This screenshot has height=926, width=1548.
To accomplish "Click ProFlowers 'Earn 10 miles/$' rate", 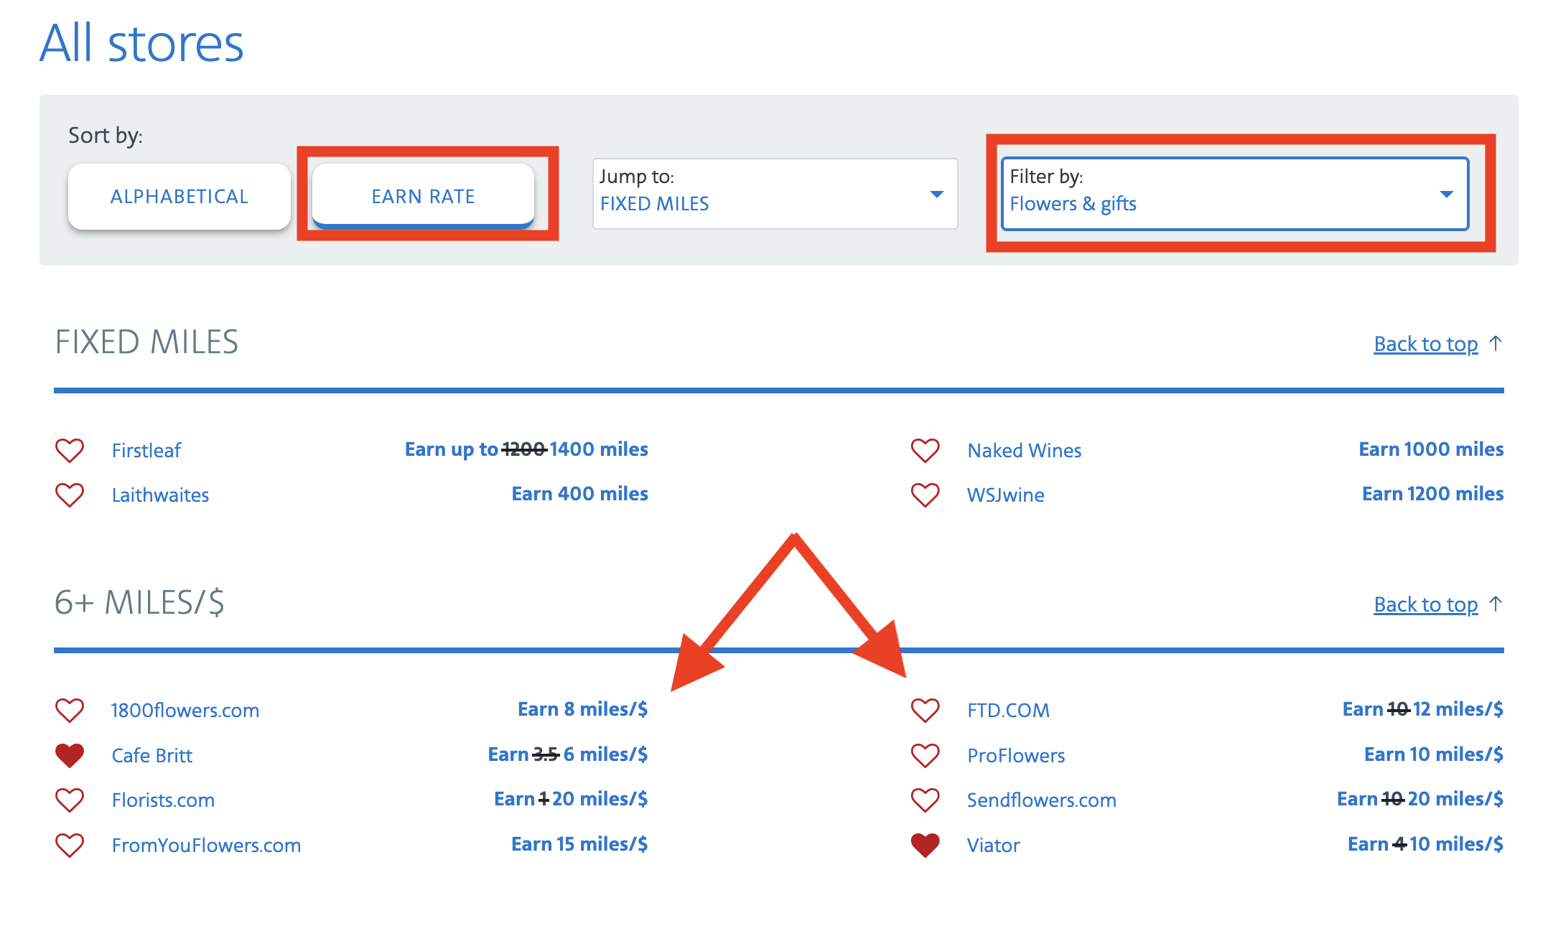I will click(1434, 754).
